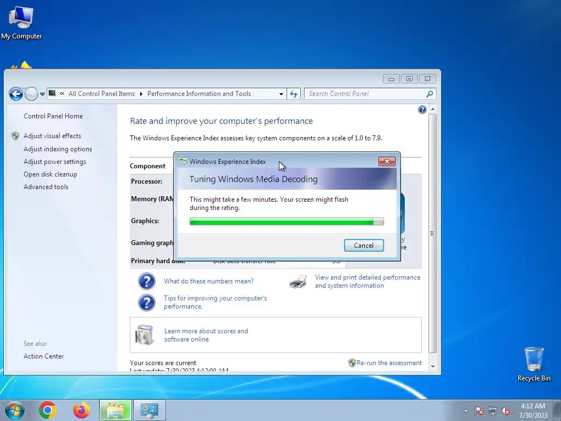Click What do these numbers mean link
The image size is (561, 421).
click(x=209, y=281)
